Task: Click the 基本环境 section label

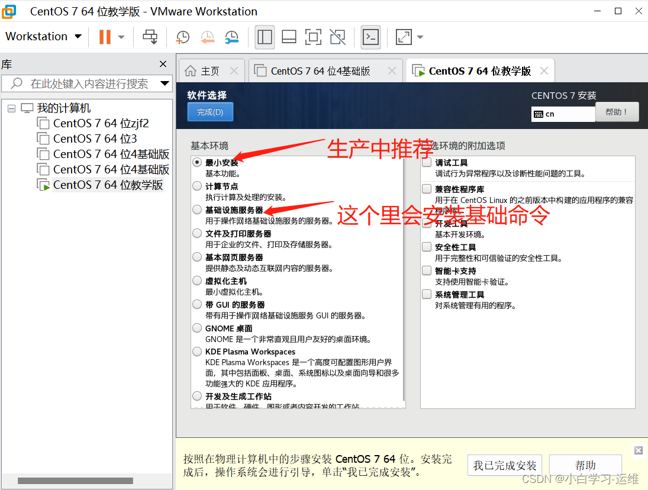Action: pyautogui.click(x=209, y=146)
